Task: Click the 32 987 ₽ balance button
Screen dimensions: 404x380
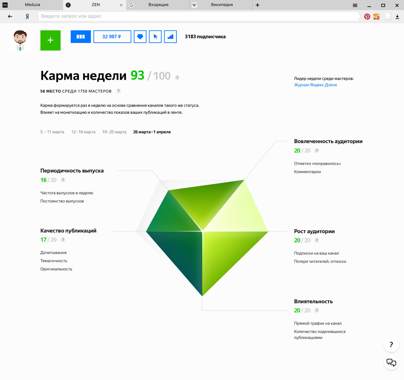Action: pos(112,36)
